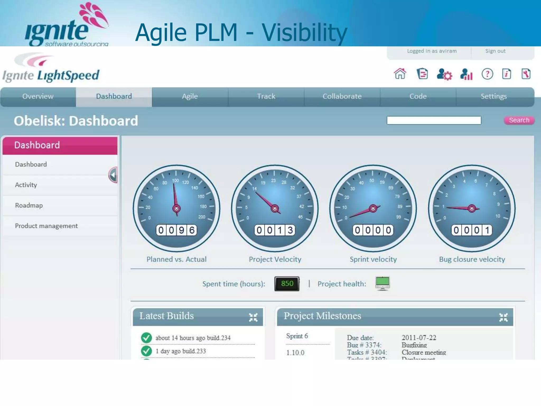The width and height of the screenshot is (541, 406).
Task: Switch to the Overview tab
Action: pos(38,96)
